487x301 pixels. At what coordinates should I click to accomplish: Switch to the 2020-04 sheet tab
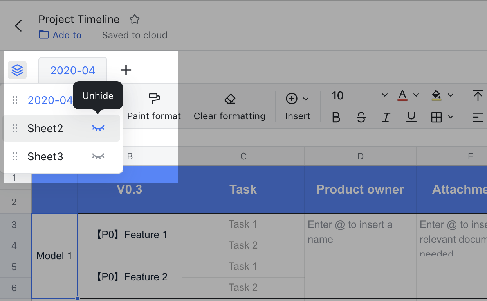(72, 70)
